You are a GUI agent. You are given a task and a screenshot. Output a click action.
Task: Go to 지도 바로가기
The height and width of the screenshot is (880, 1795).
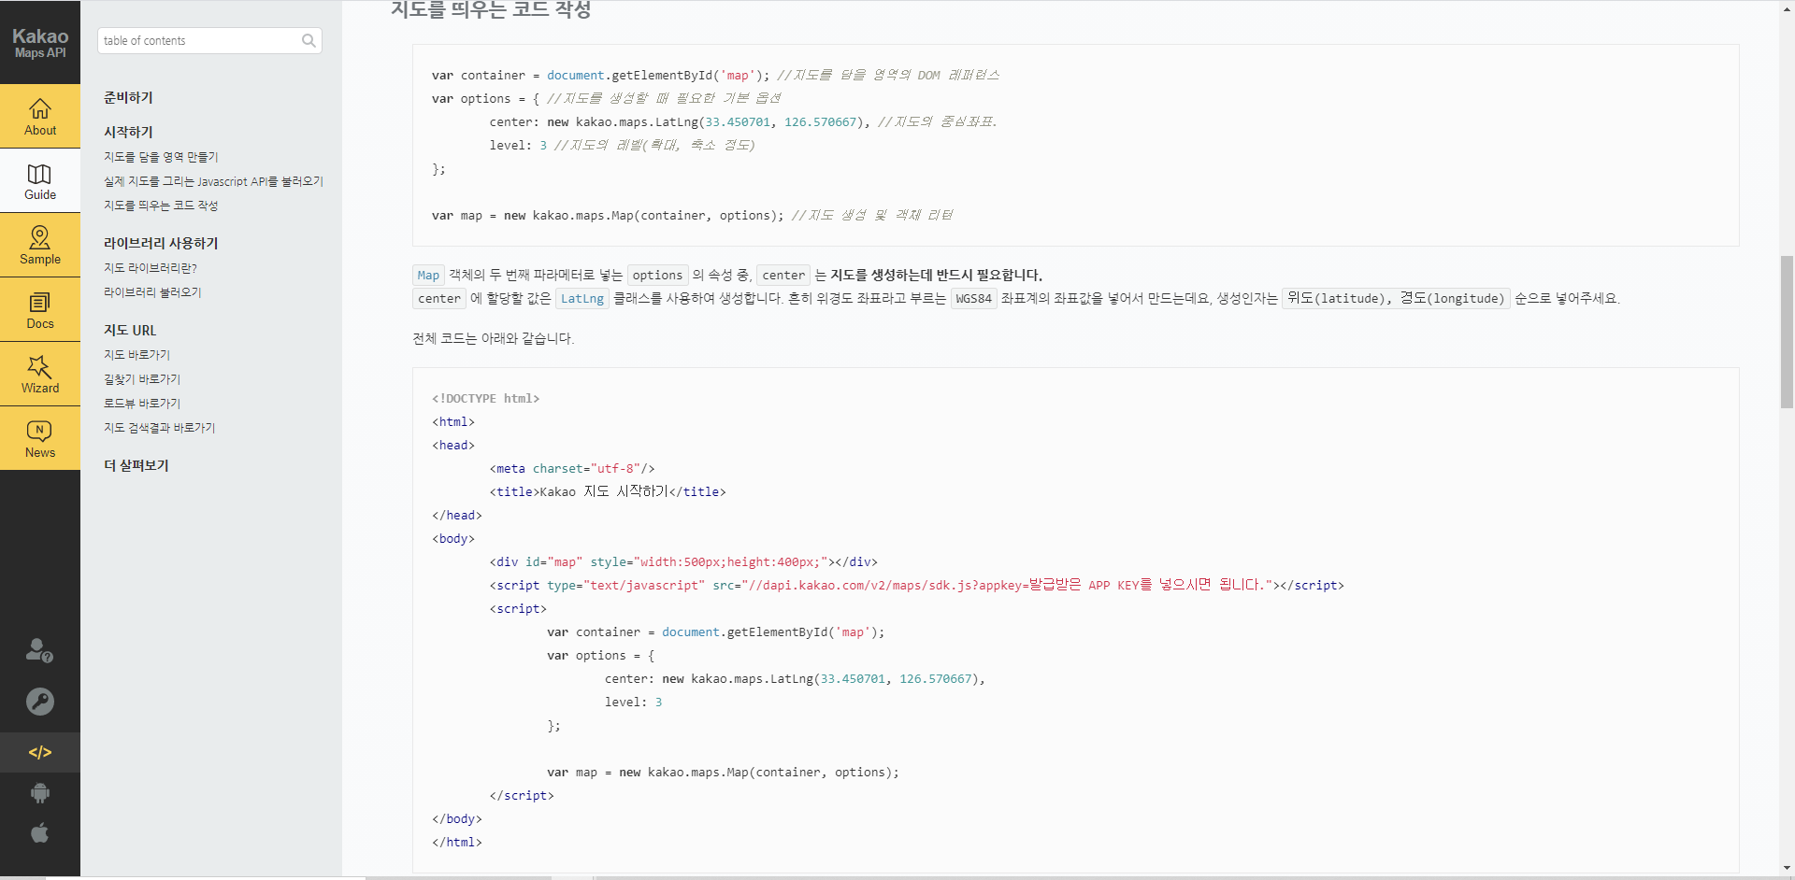[136, 355]
